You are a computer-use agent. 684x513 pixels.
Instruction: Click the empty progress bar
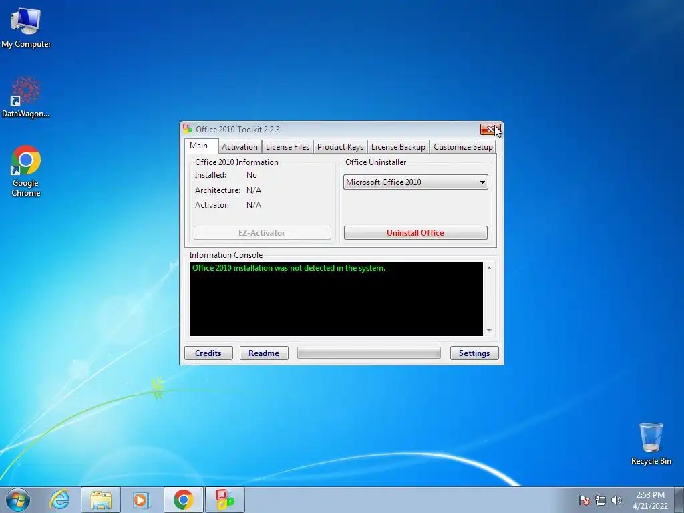click(369, 353)
